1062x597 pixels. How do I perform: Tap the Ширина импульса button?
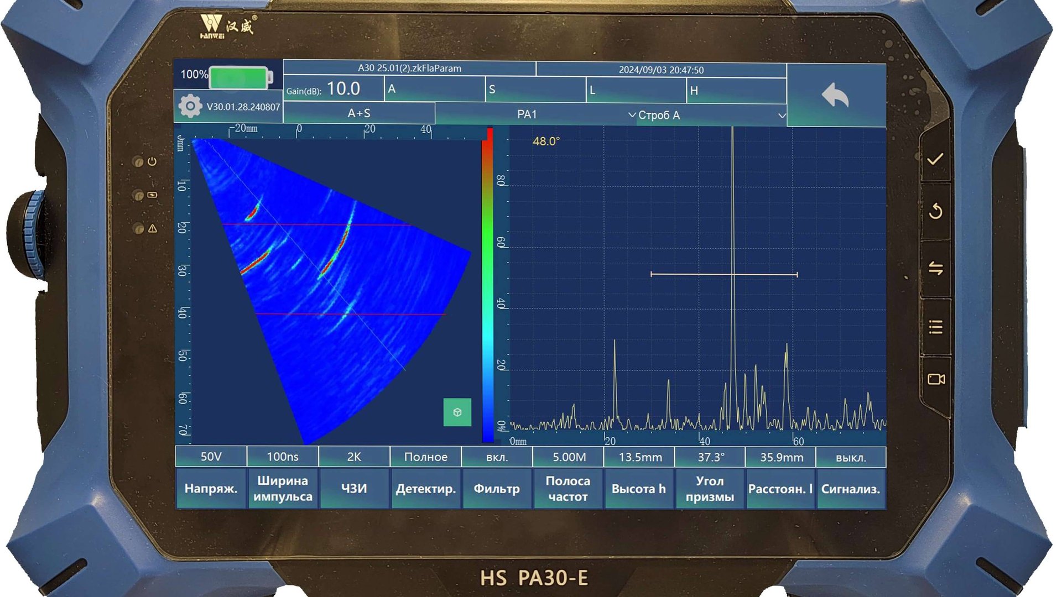point(283,489)
